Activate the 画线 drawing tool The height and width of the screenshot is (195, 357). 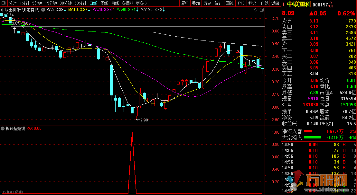click(x=230, y=3)
